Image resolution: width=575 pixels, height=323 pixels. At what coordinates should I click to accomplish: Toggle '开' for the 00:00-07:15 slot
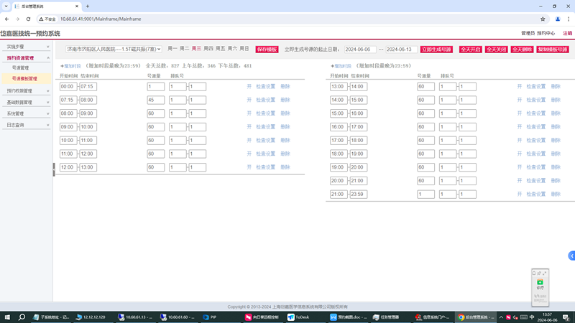(249, 86)
